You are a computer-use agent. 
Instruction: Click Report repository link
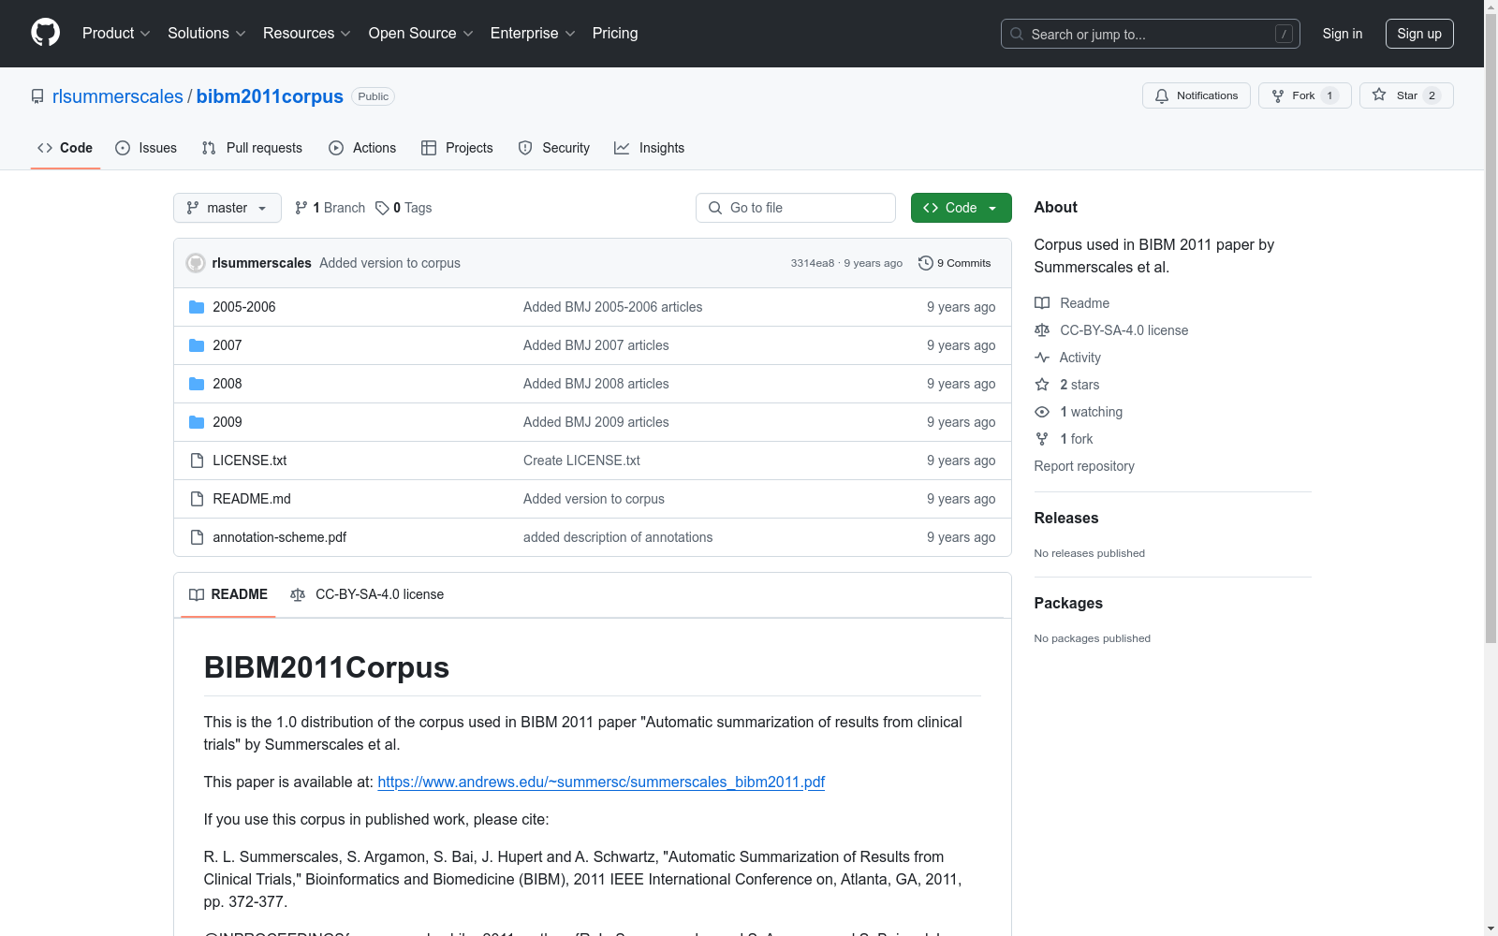tap(1084, 466)
